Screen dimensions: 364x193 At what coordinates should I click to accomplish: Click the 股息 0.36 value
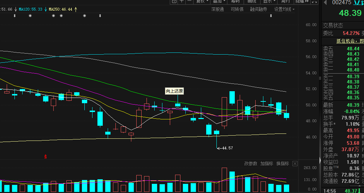click(x=354, y=168)
